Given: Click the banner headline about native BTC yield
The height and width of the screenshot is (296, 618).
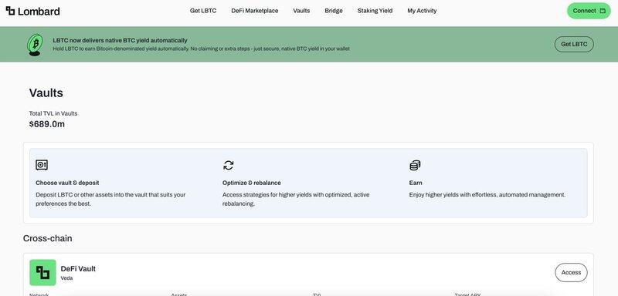Looking at the screenshot, I should [x=120, y=40].
